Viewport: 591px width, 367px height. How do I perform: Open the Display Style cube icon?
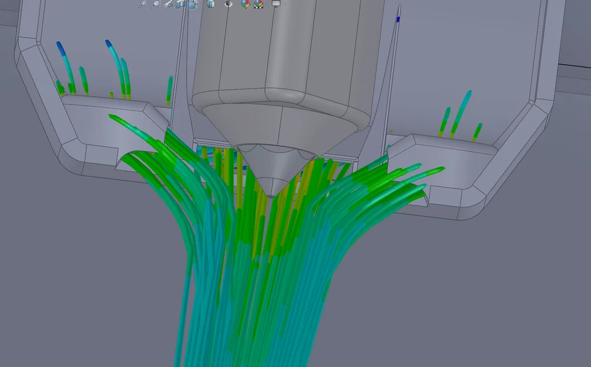[x=211, y=4]
